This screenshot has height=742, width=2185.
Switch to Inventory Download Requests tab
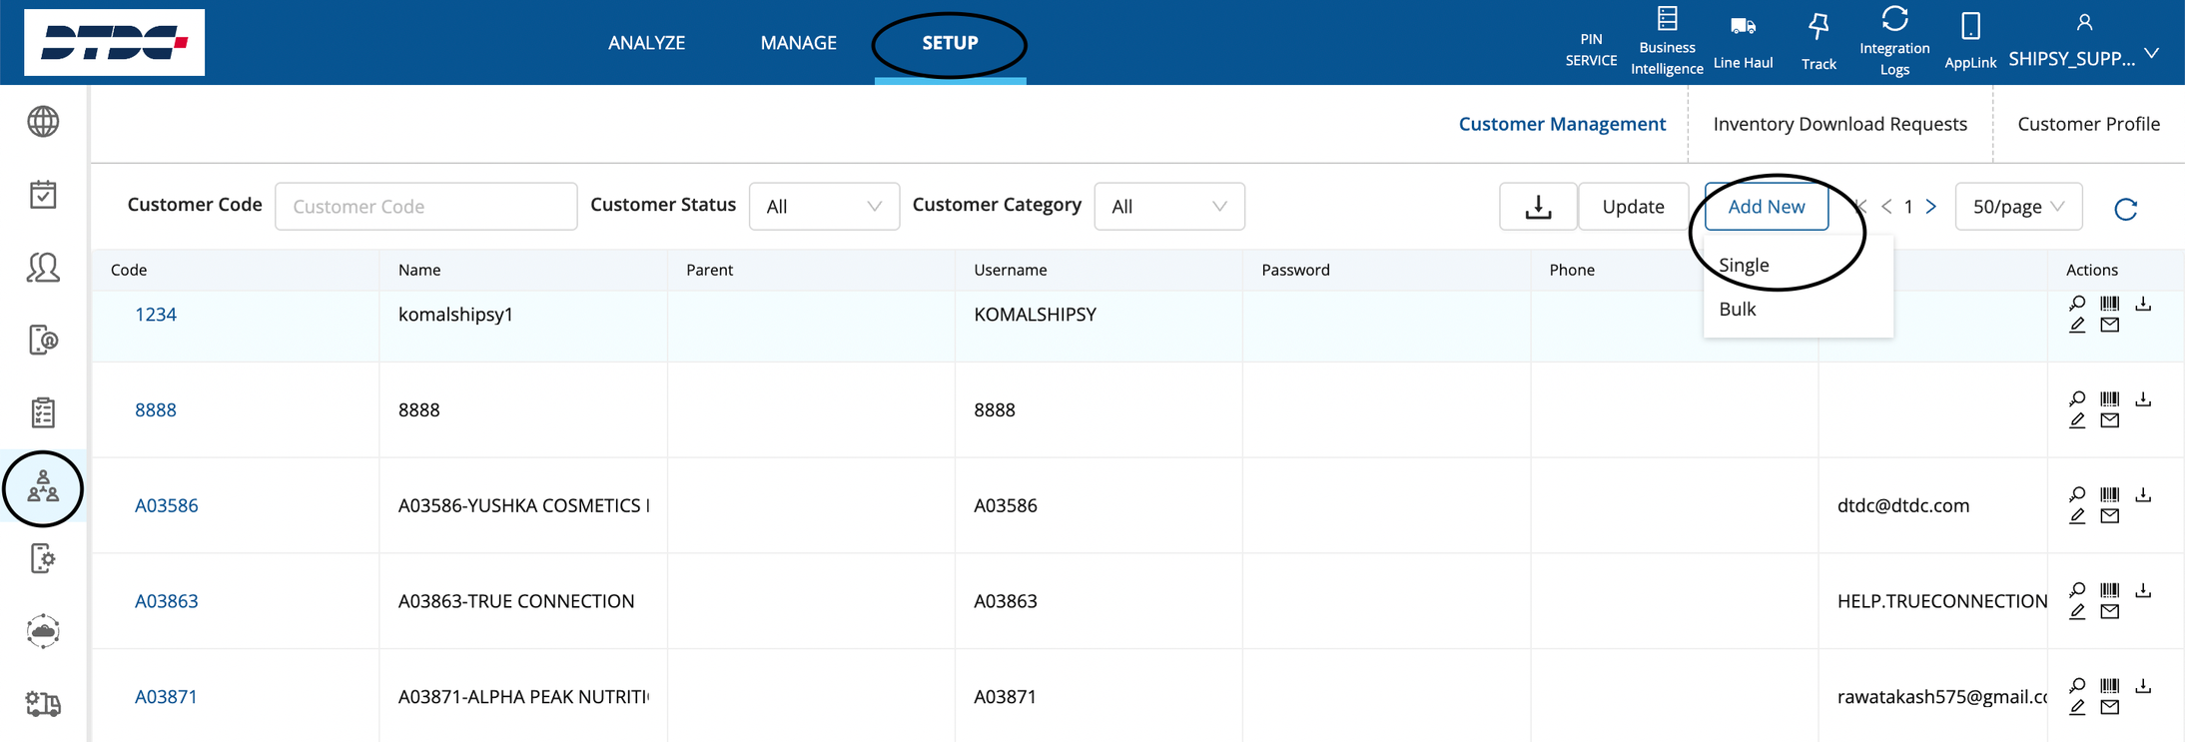click(x=1839, y=124)
